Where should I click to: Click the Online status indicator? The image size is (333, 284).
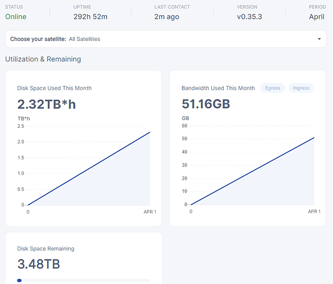click(x=16, y=16)
